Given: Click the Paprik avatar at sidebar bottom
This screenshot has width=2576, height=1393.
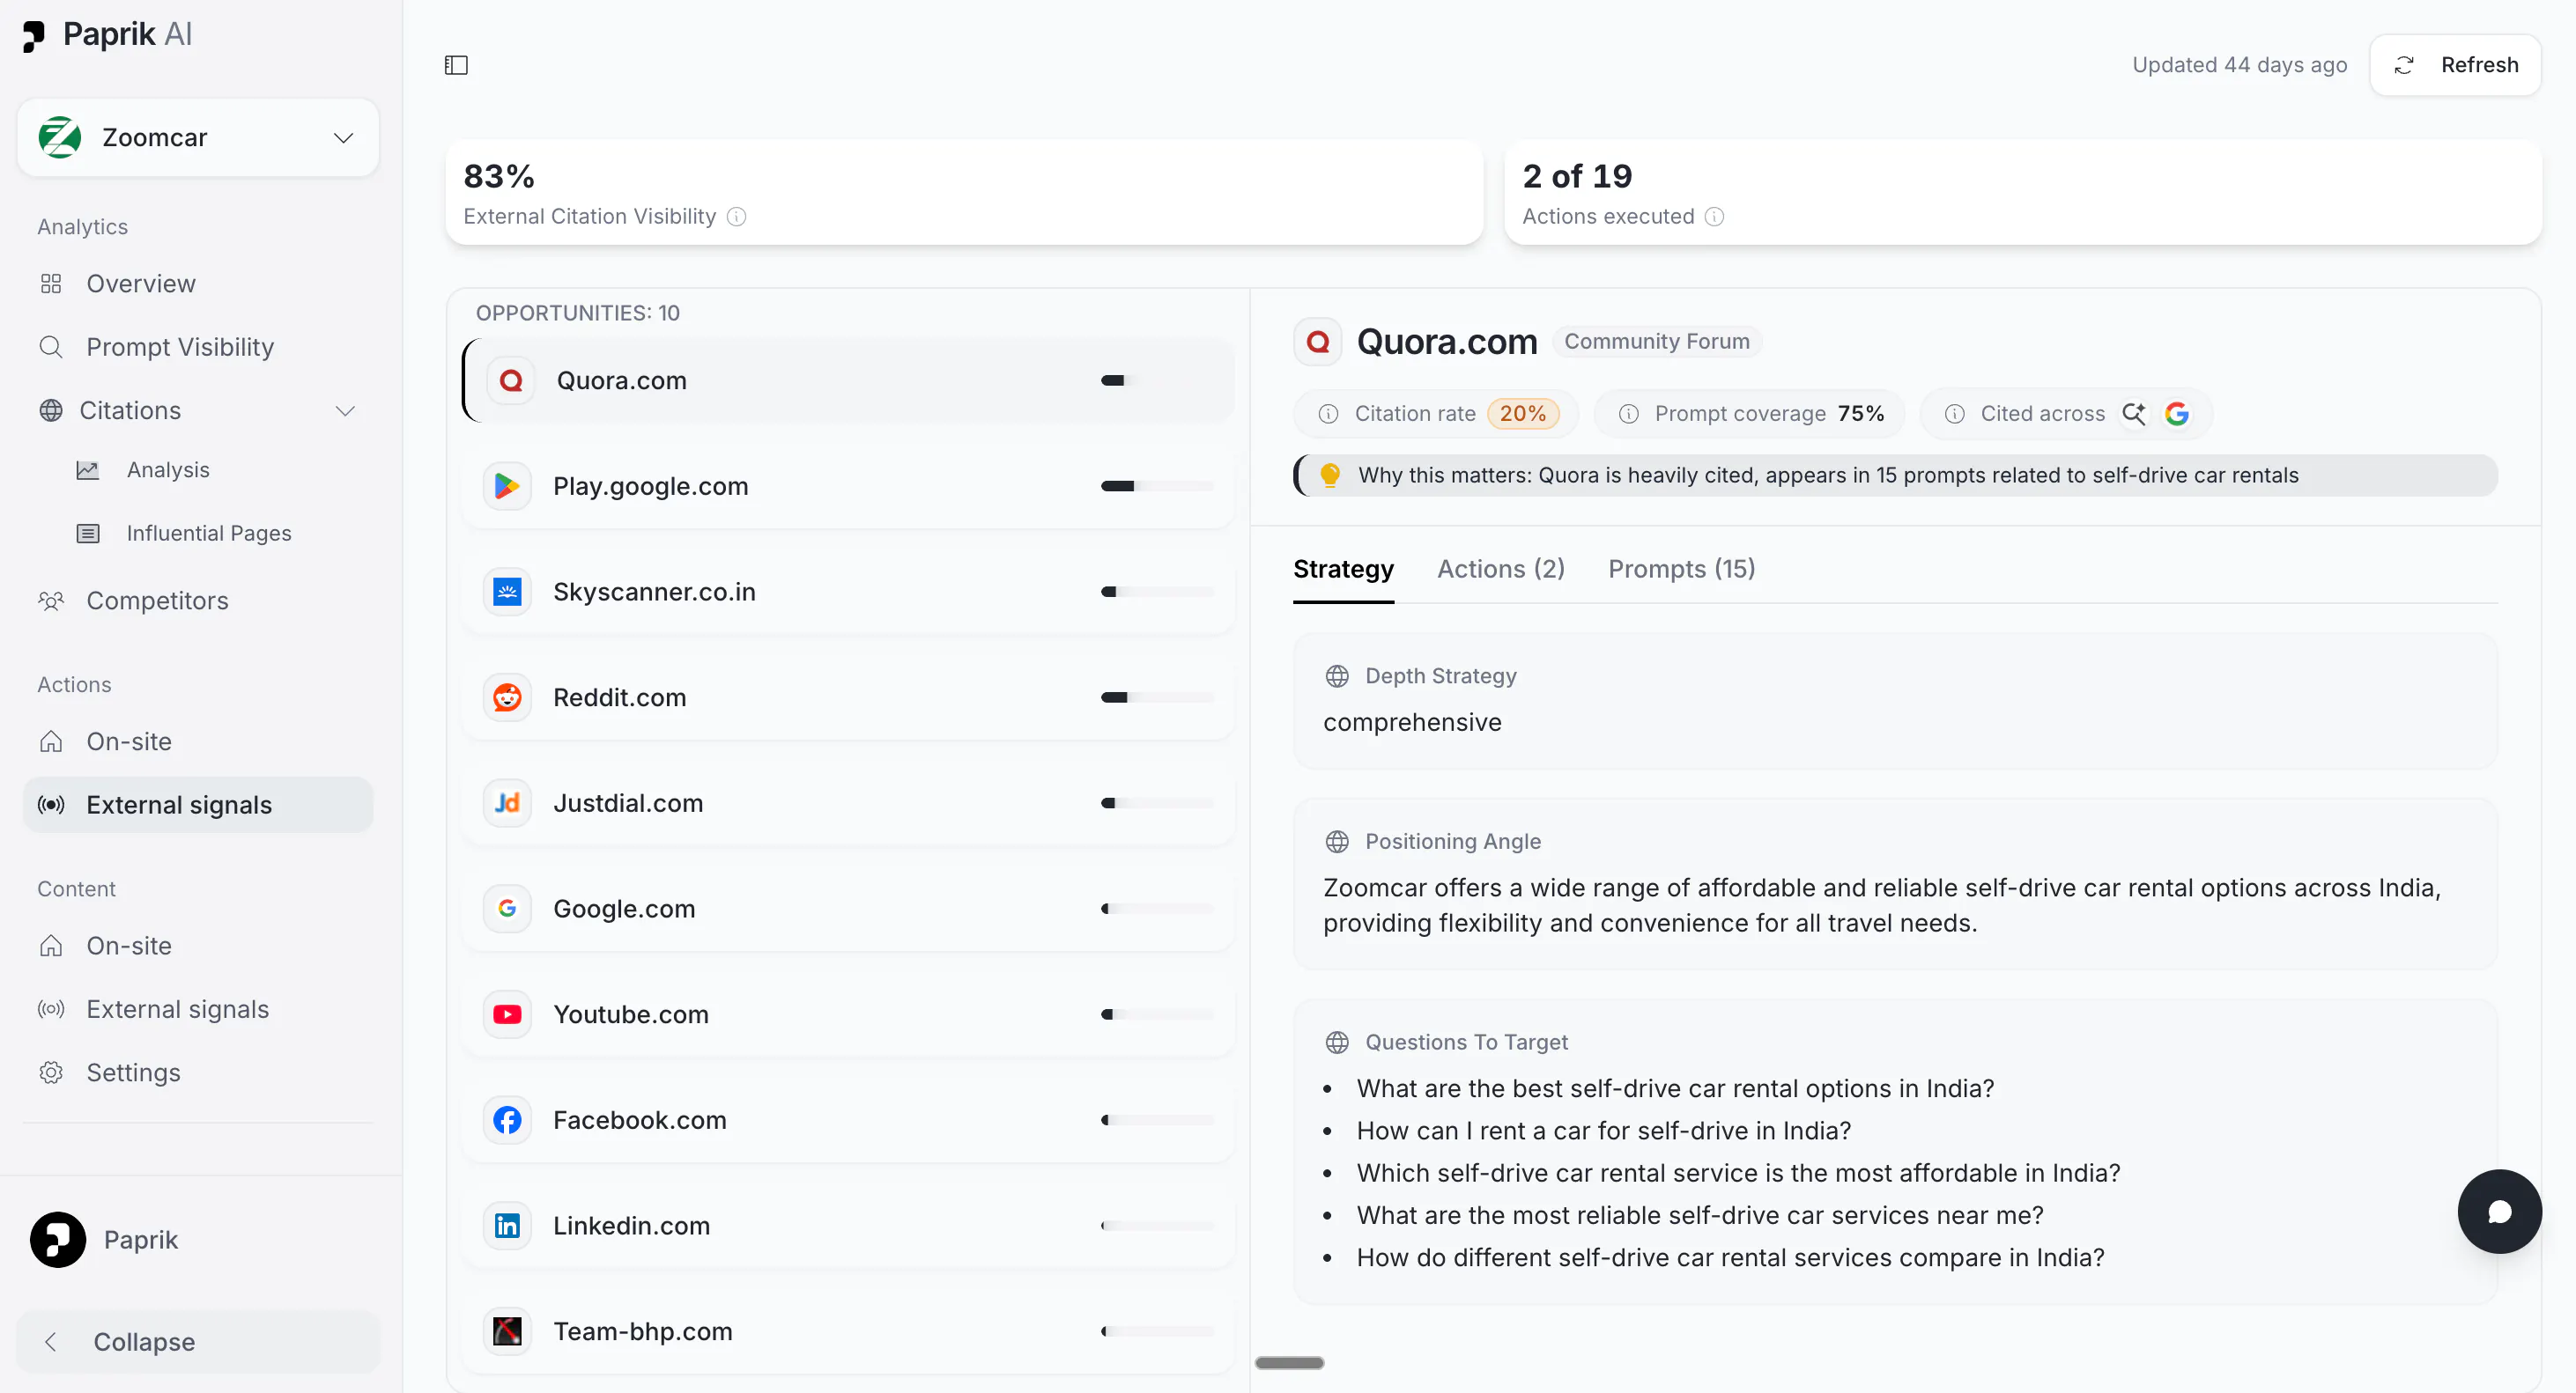Looking at the screenshot, I should click(58, 1240).
